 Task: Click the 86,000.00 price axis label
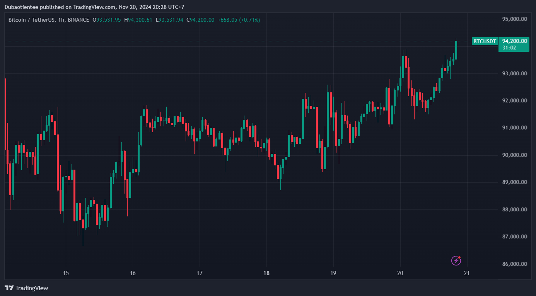(514, 264)
